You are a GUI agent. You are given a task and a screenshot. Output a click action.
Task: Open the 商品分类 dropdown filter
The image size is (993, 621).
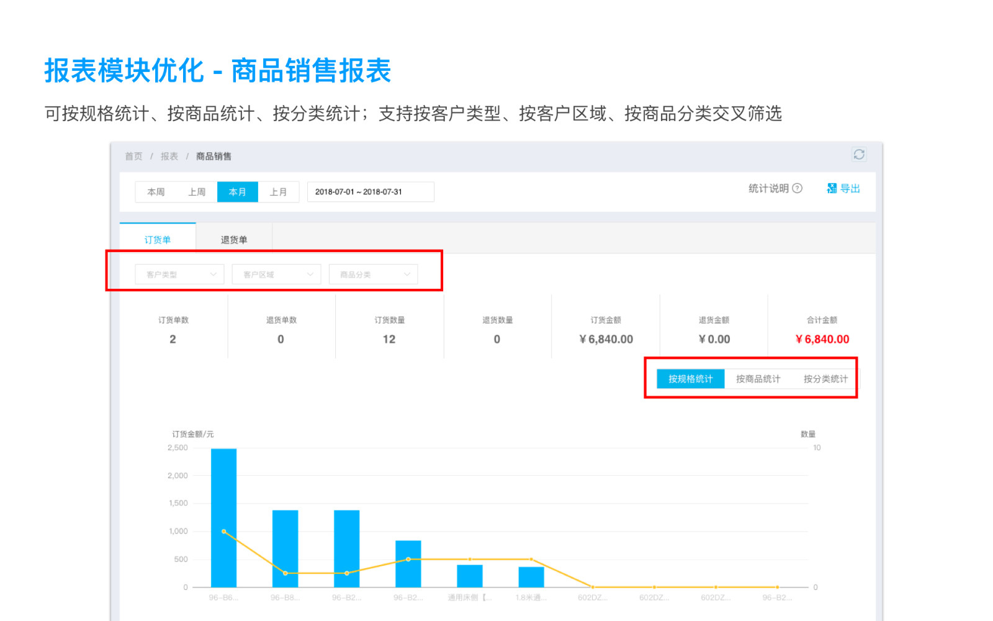(373, 274)
